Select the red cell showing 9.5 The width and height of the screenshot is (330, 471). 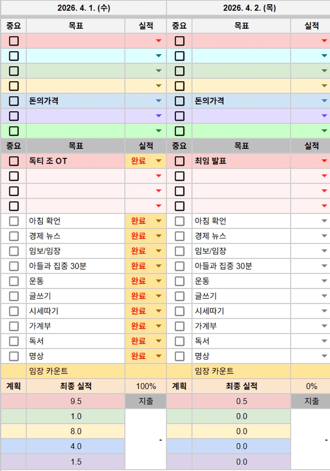(x=76, y=401)
